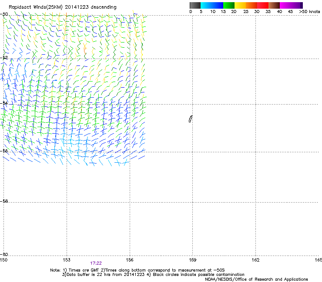Click the latitude label '-50'
Viewport: 322px width, 282px height.
pos(4,14)
